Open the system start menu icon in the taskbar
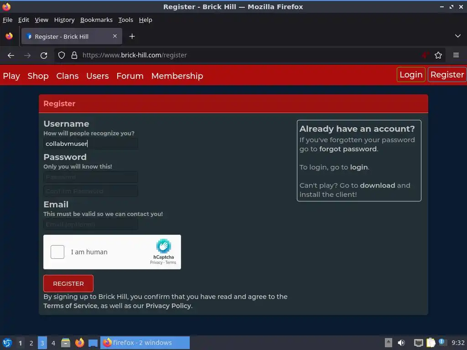 click(x=7, y=343)
